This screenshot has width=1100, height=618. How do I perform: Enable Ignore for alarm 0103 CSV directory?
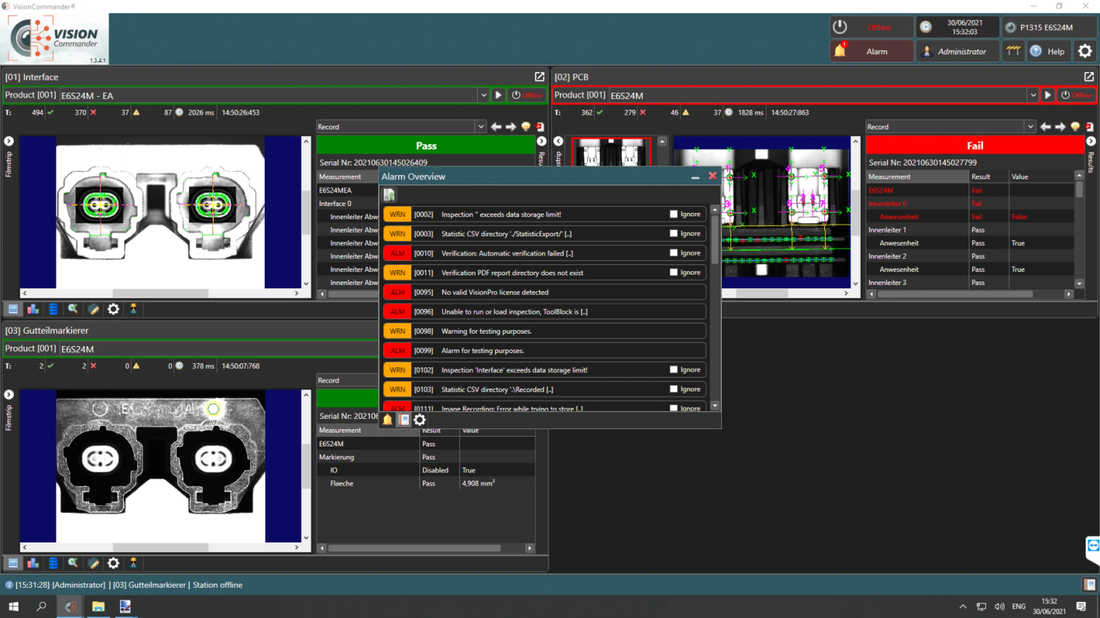coord(673,389)
